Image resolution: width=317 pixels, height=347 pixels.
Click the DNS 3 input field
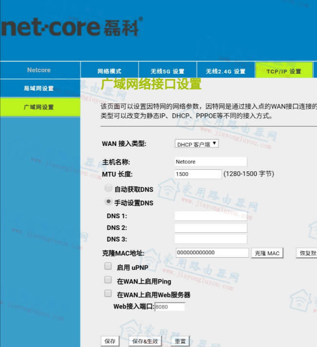(211, 239)
